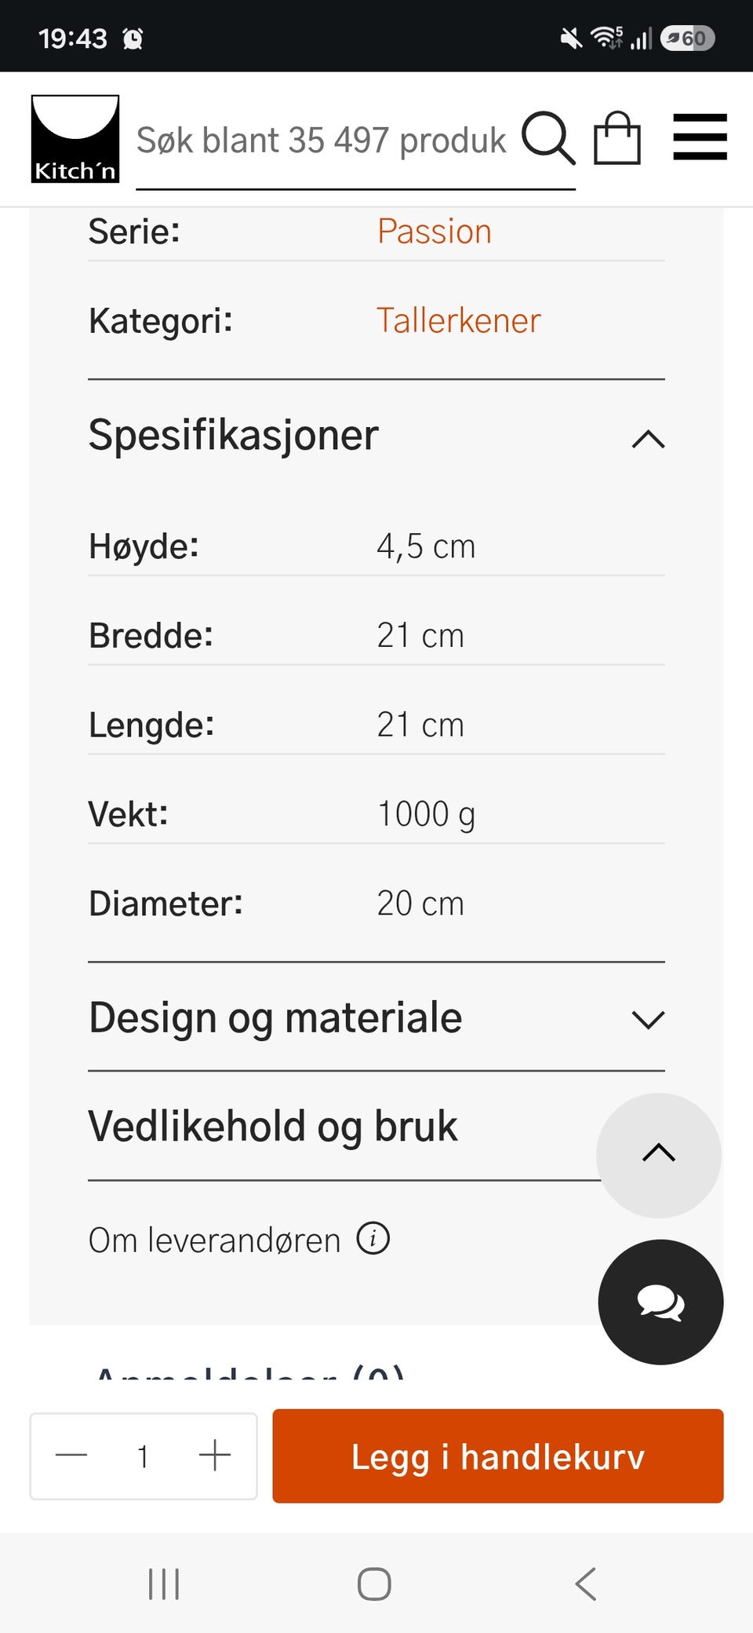Open the Android recent apps button
Viewport: 753px width, 1633px height.
pyautogui.click(x=164, y=1584)
